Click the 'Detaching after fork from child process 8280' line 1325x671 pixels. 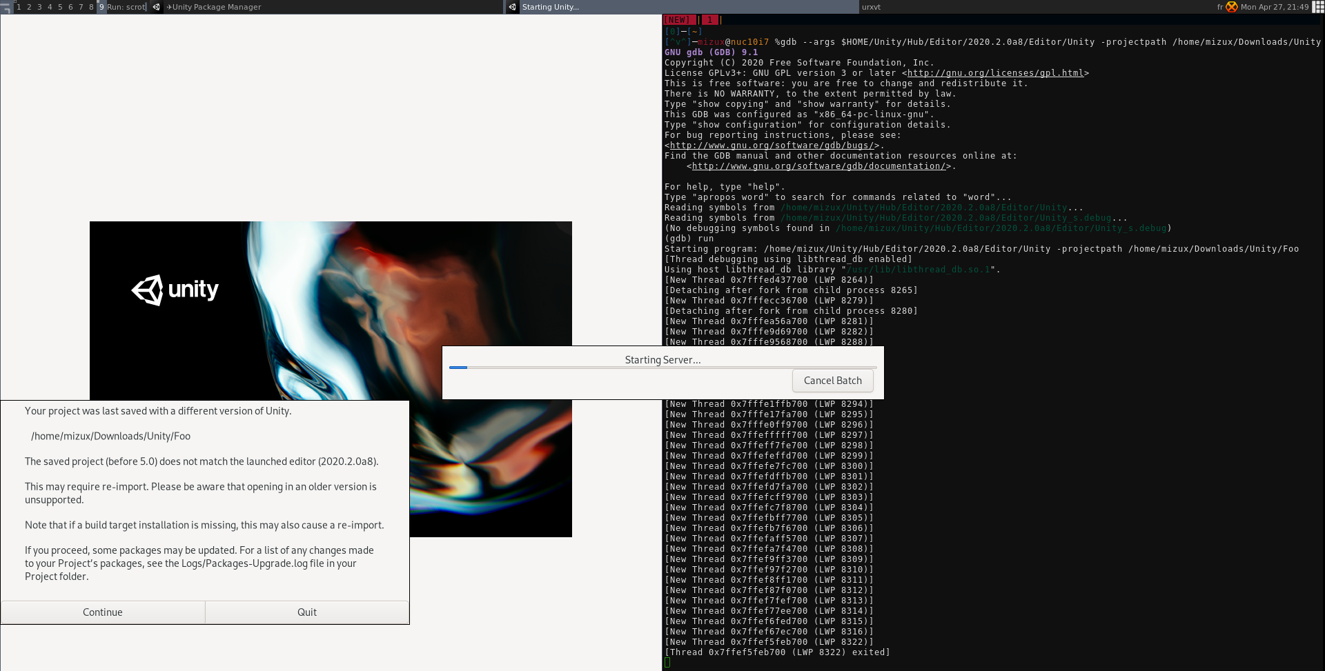[x=791, y=311]
